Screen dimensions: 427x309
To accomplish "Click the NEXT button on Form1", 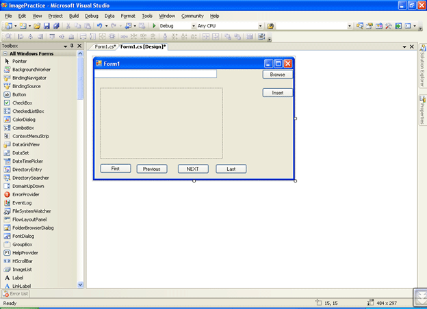I will click(x=193, y=169).
